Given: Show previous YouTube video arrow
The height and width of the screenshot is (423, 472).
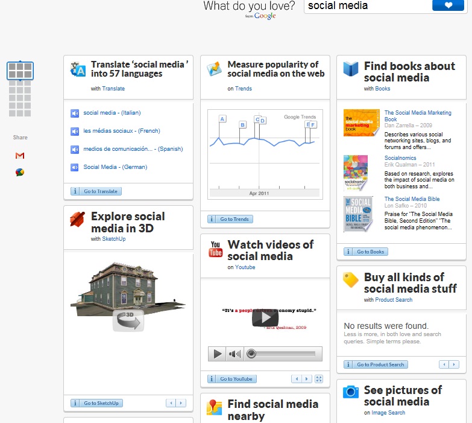Looking at the screenshot, I should click(297, 379).
